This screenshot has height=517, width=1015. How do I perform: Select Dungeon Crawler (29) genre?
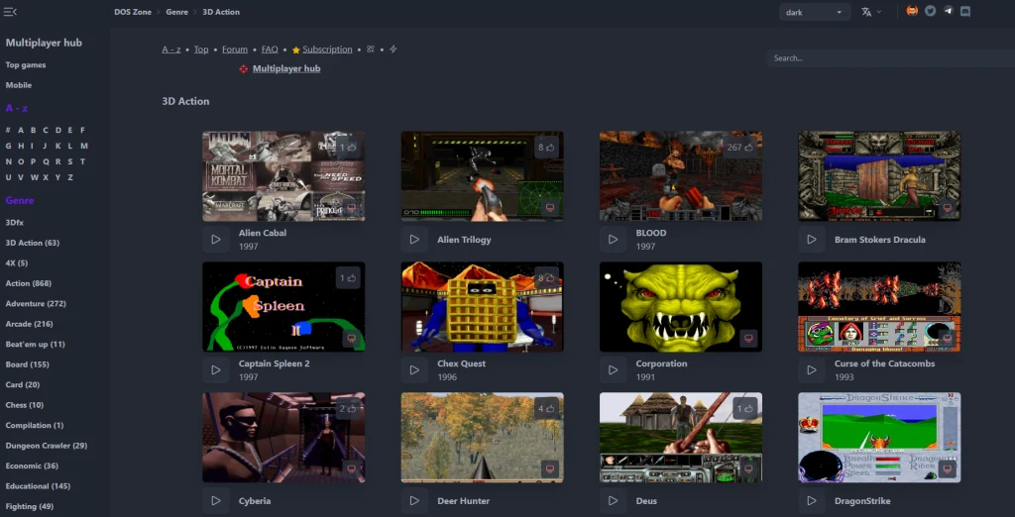(x=47, y=446)
